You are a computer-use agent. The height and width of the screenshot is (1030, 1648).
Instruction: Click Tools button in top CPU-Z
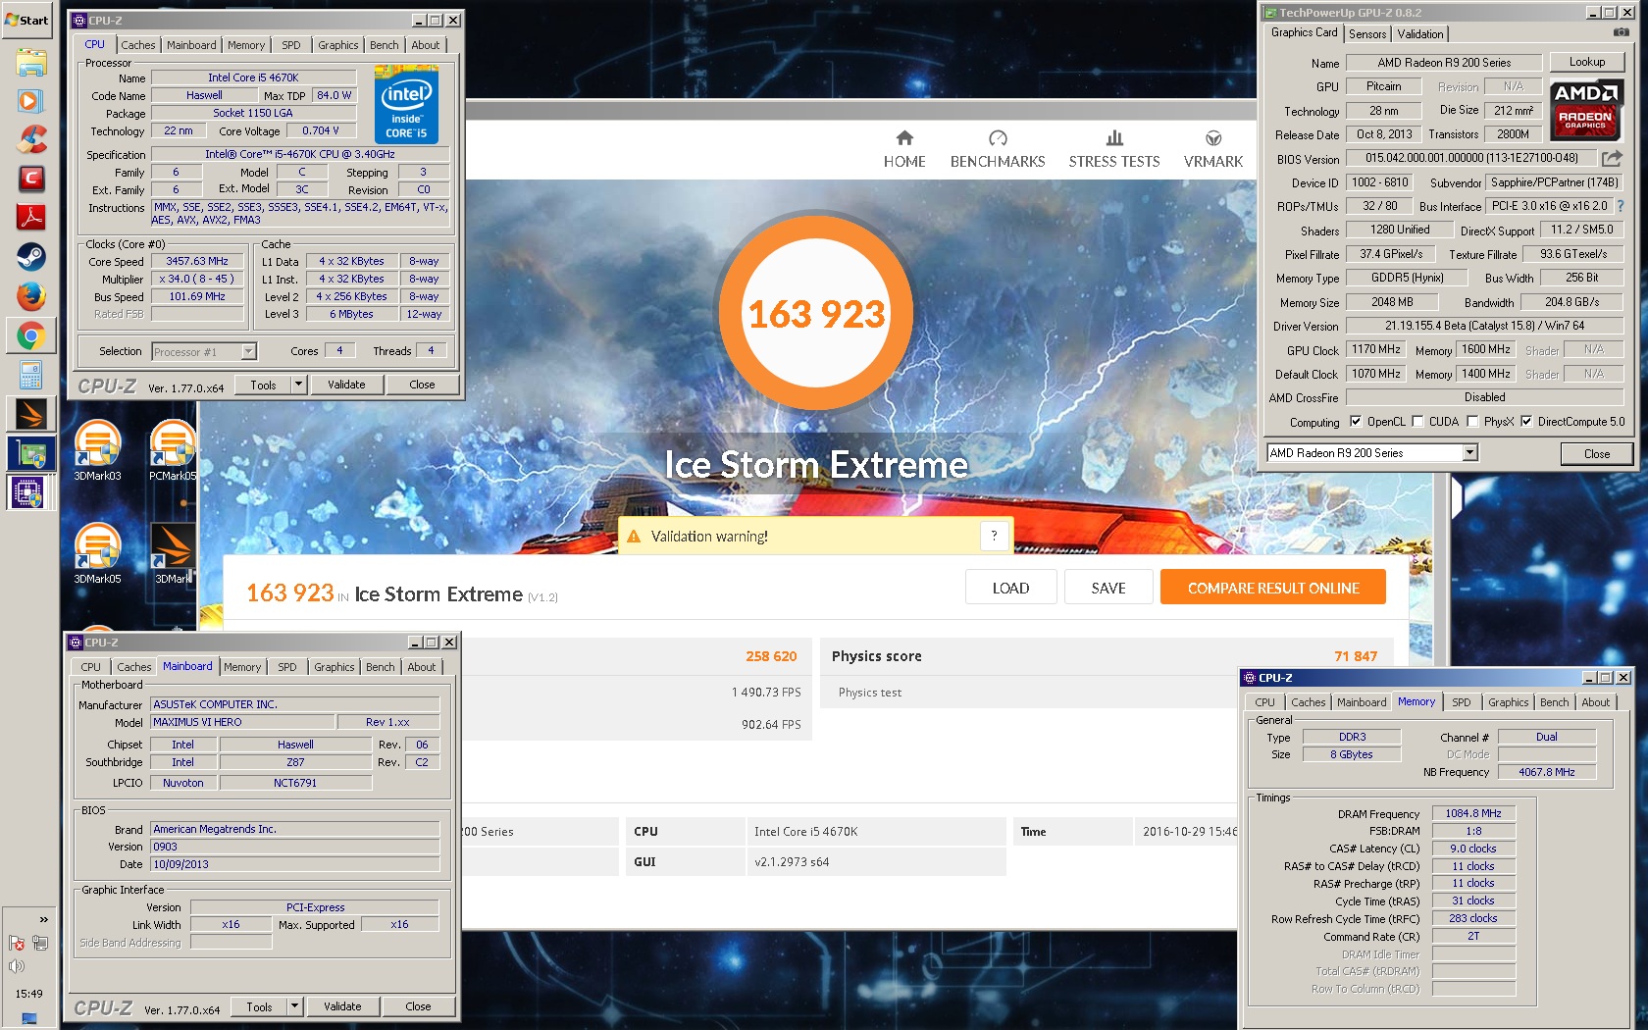pyautogui.click(x=263, y=385)
